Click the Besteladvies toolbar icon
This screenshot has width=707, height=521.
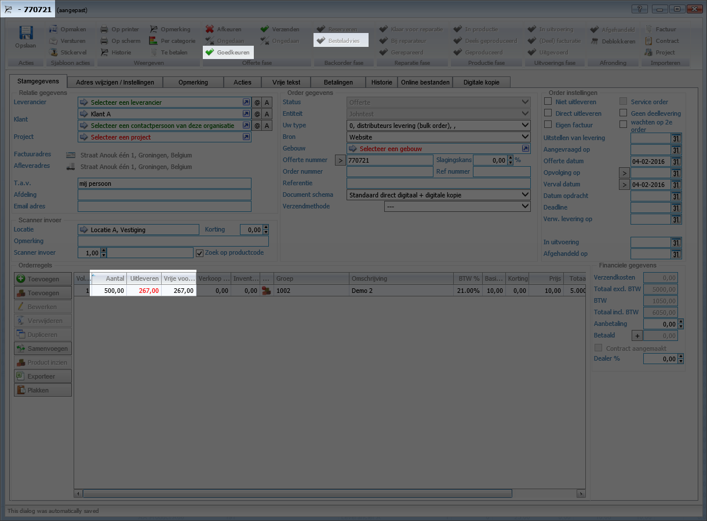[320, 41]
